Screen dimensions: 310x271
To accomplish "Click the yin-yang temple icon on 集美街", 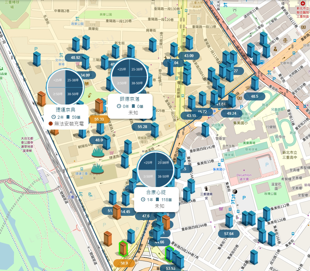I will [235, 191].
